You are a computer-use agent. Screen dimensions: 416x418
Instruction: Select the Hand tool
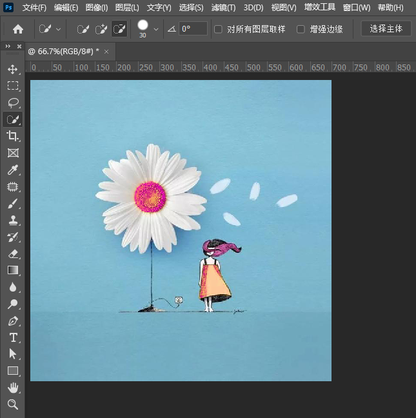click(x=12, y=388)
